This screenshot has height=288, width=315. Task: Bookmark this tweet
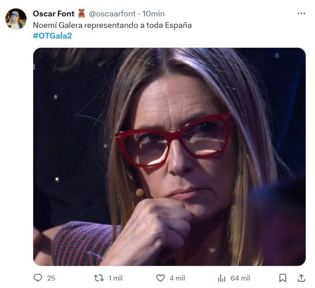[x=283, y=278]
